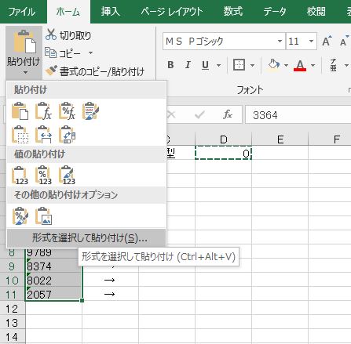Select paste formulas and number formatting icon

click(67, 111)
